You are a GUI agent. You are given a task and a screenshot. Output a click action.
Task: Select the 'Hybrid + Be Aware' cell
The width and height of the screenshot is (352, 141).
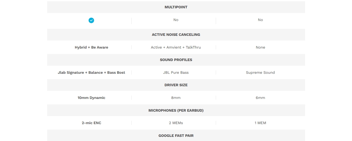click(91, 48)
